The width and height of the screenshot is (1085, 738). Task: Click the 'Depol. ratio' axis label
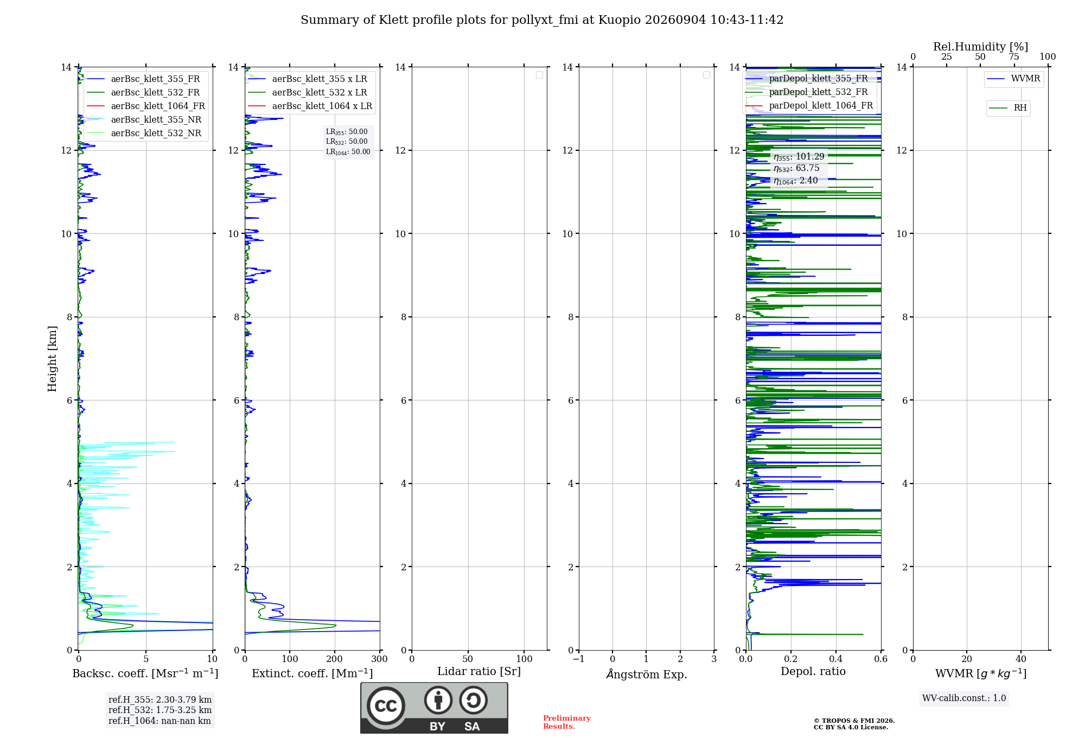pos(813,672)
